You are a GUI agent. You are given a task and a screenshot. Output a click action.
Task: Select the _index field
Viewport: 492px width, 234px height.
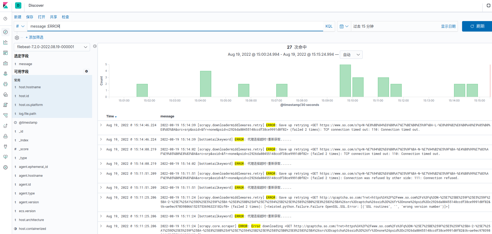[23, 140]
